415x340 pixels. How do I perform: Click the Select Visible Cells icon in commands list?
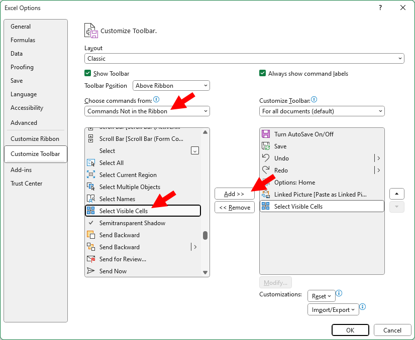tap(91, 211)
